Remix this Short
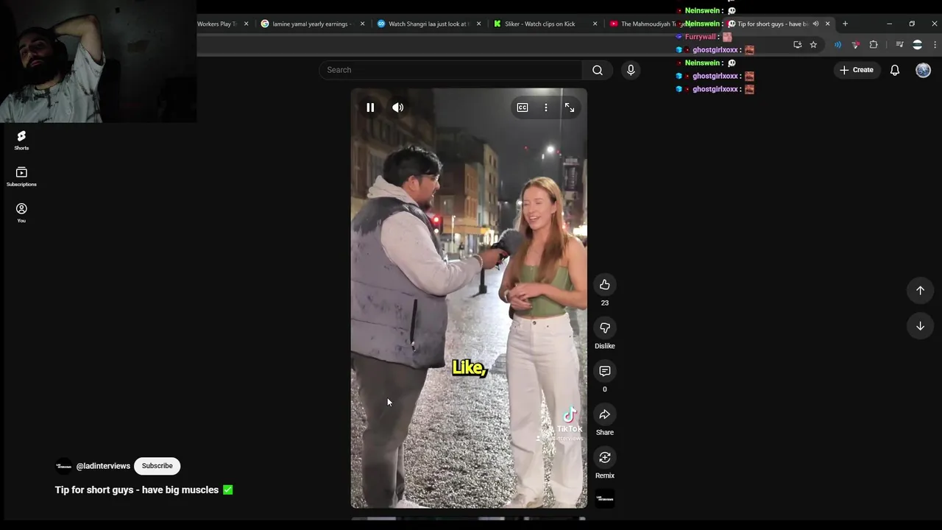The width and height of the screenshot is (942, 530). coord(605,458)
